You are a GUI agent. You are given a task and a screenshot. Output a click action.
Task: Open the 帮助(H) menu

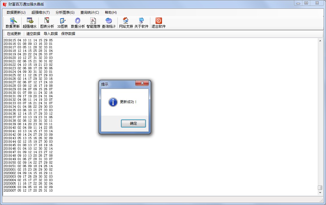(111, 13)
